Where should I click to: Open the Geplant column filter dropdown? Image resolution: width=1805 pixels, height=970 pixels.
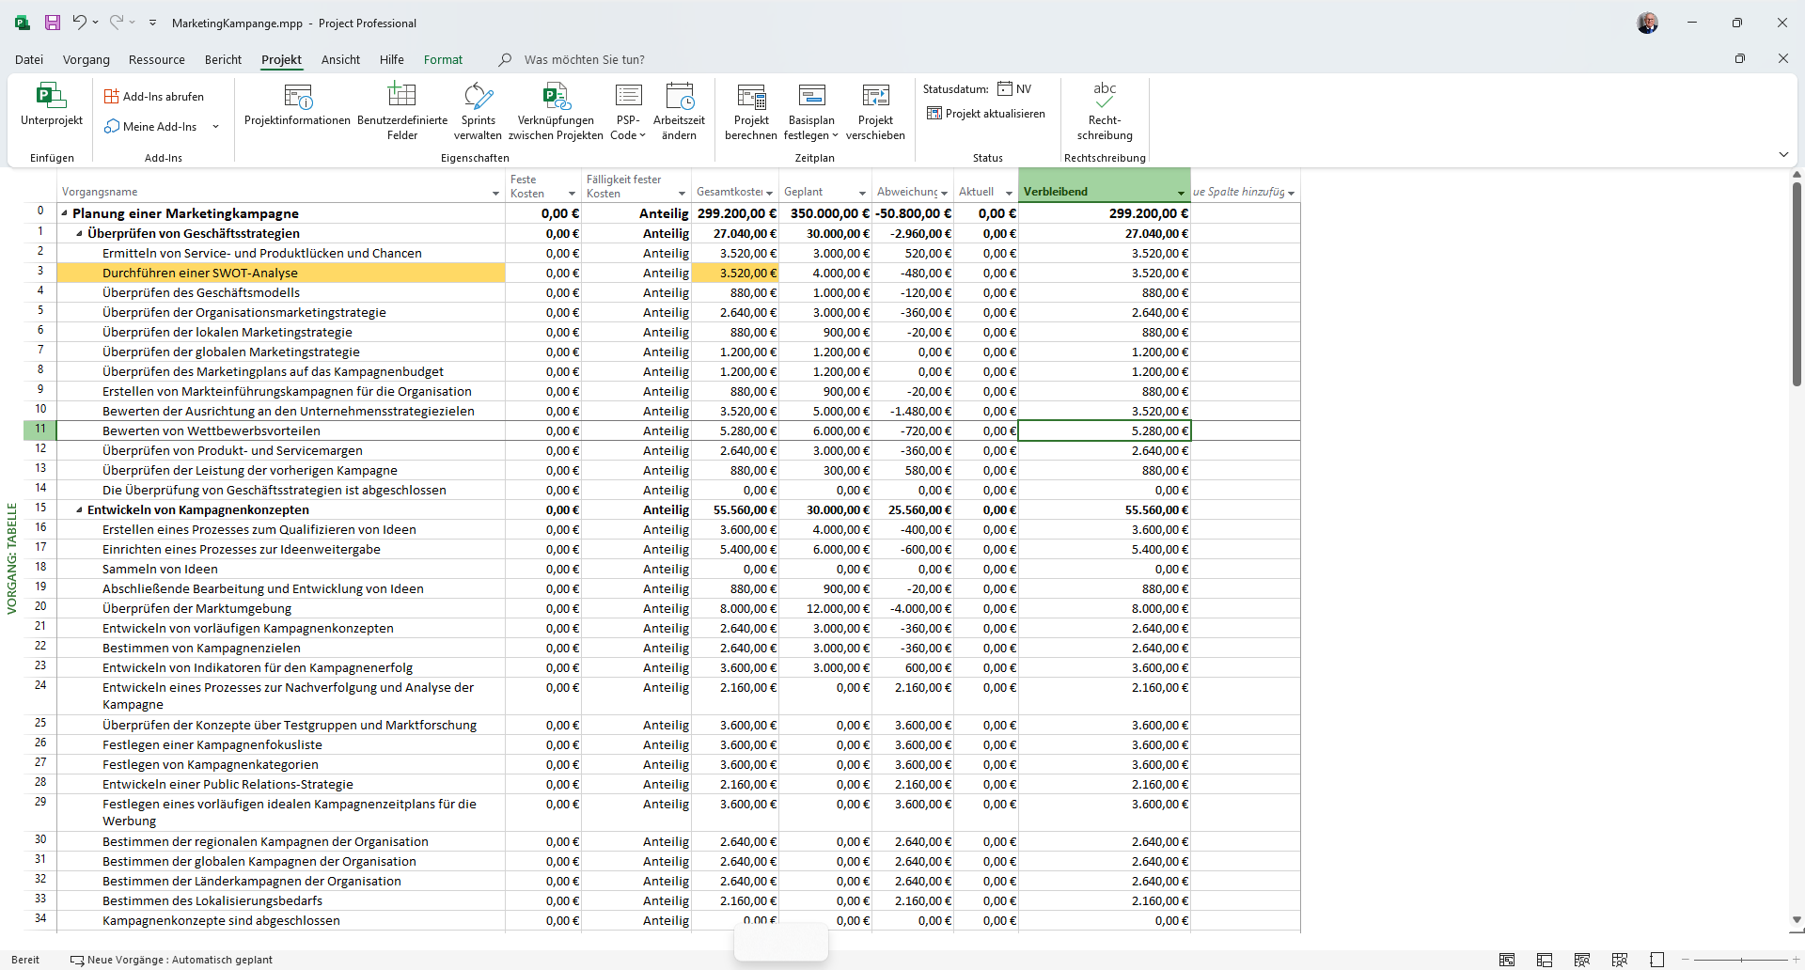pos(862,194)
